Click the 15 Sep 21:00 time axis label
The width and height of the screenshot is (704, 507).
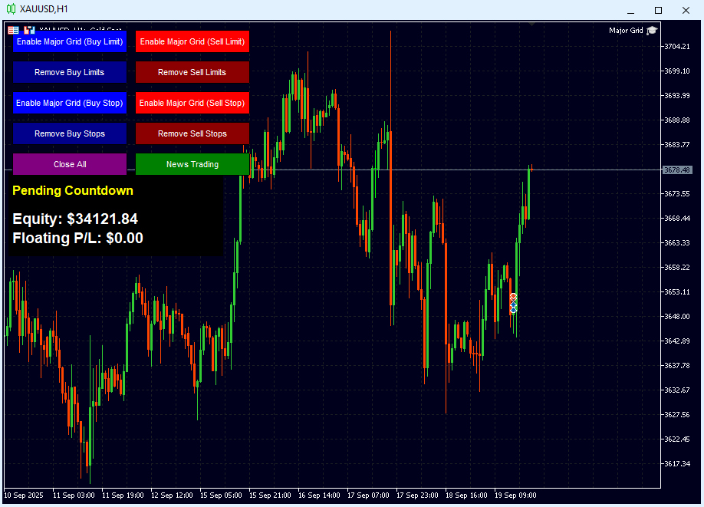pyautogui.click(x=269, y=495)
